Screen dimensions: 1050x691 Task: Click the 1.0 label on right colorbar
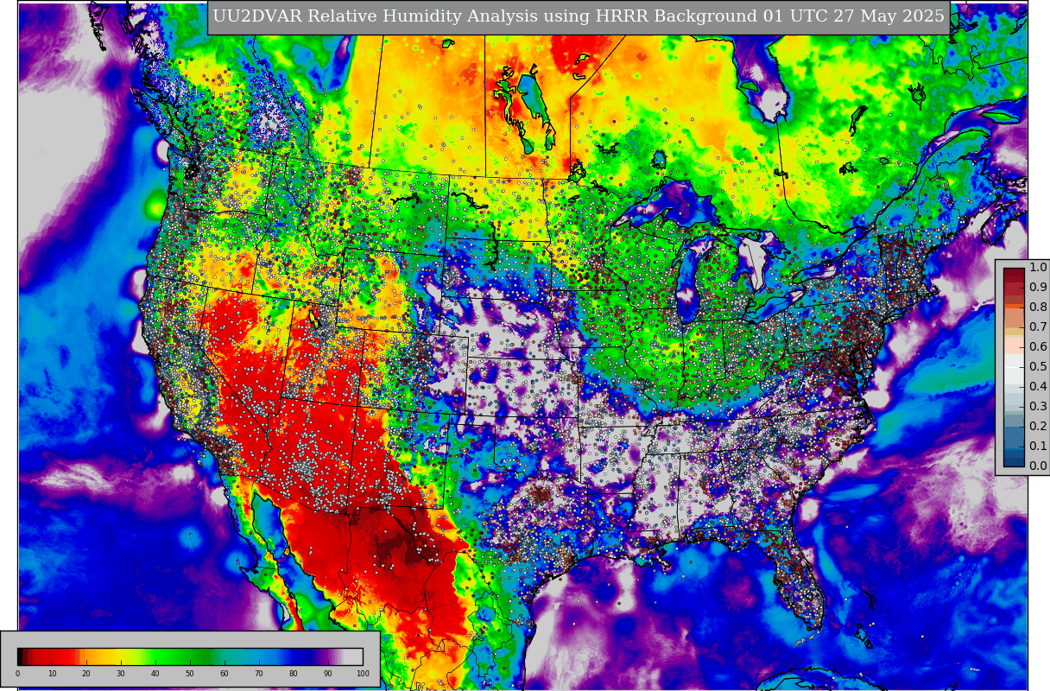tap(1038, 268)
